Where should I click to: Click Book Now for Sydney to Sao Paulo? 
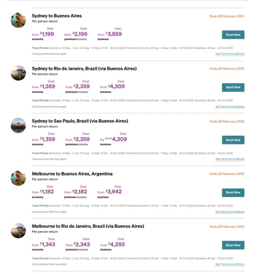point(233,140)
